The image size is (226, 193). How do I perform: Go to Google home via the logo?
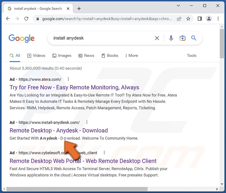21,38
